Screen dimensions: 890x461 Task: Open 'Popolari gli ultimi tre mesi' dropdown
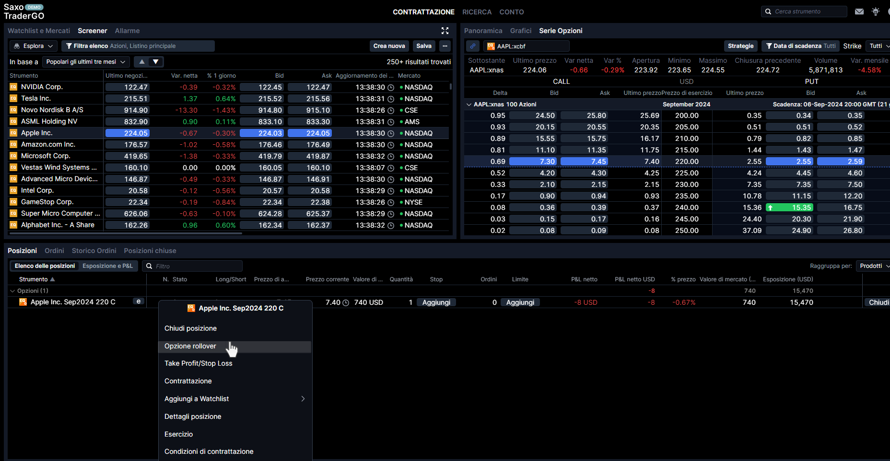point(86,62)
